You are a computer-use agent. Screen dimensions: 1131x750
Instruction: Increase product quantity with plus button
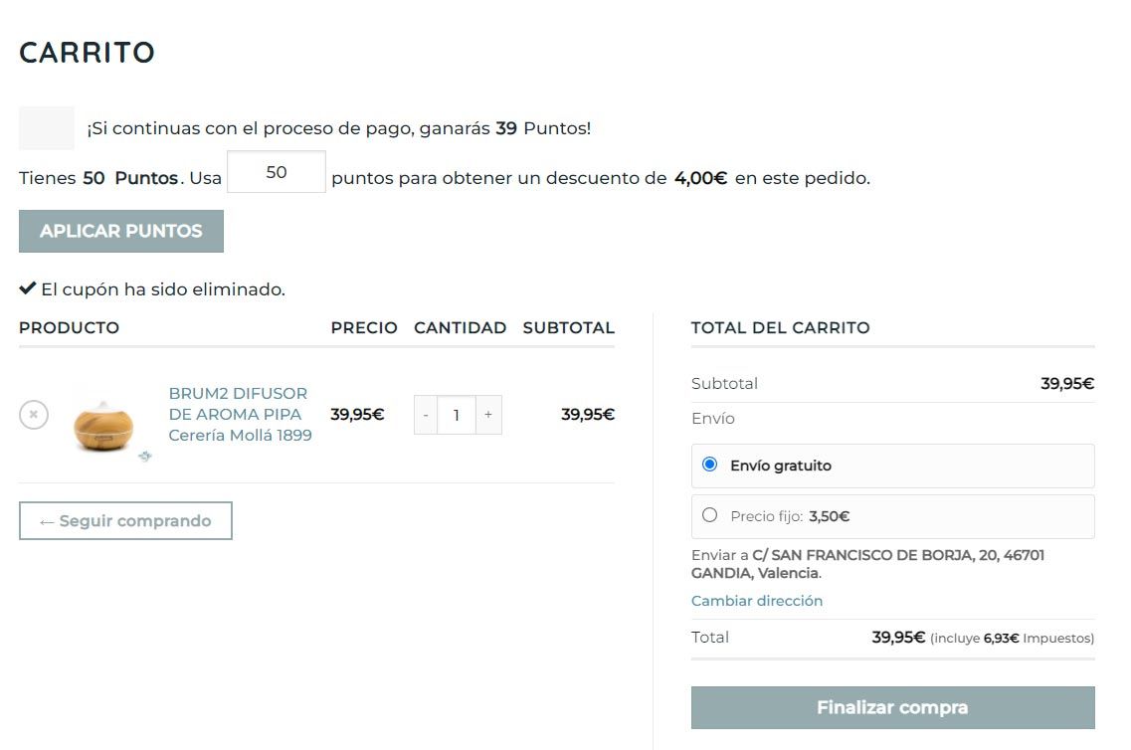[x=487, y=415]
